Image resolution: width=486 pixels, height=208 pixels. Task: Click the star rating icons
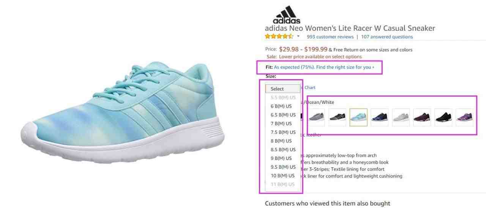[x=279, y=37]
